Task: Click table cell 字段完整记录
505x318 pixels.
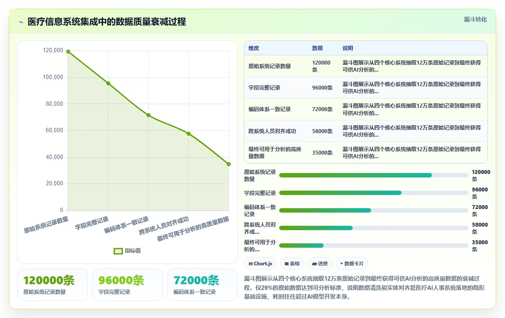Action: tap(265, 88)
